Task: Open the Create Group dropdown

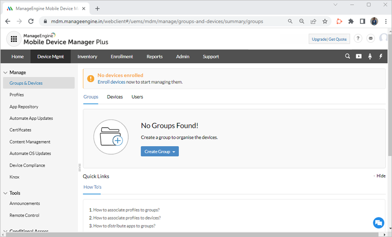Action: [x=160, y=152]
